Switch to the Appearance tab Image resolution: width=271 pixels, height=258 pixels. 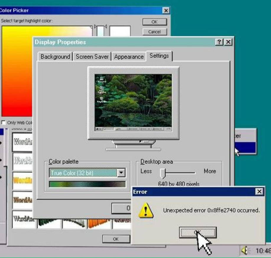129,56
